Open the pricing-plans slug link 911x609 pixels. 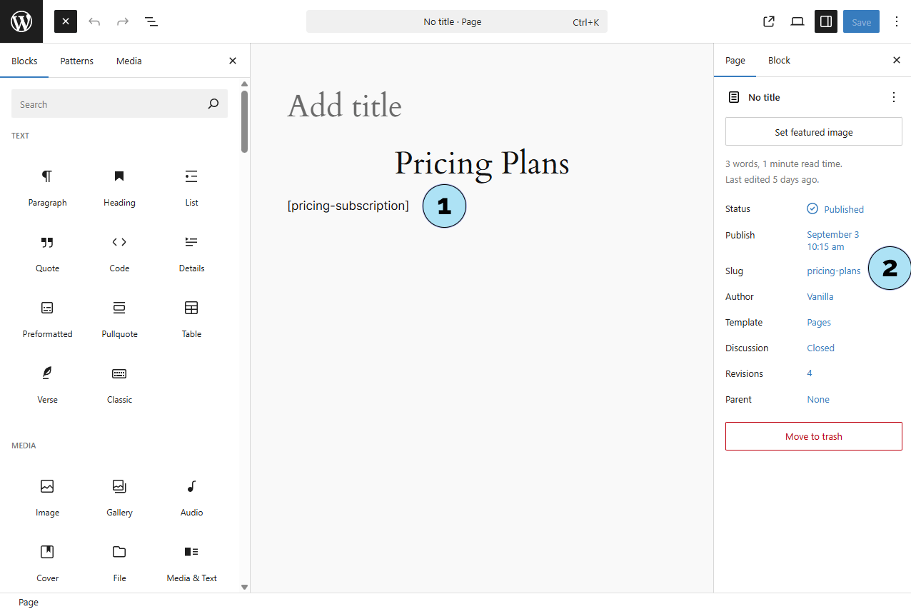(x=833, y=271)
